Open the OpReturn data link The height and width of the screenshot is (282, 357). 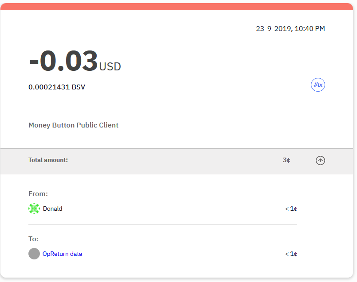pyautogui.click(x=63, y=254)
